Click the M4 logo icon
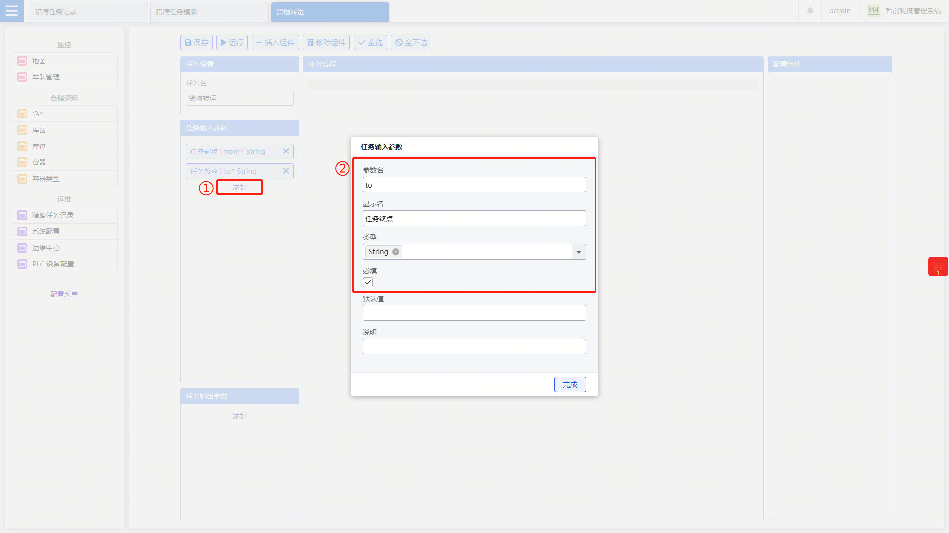 tap(874, 11)
